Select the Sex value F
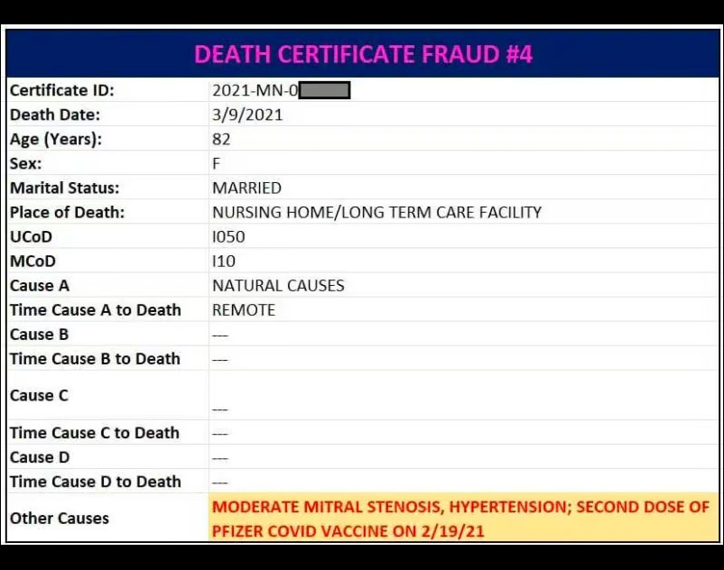 216,164
